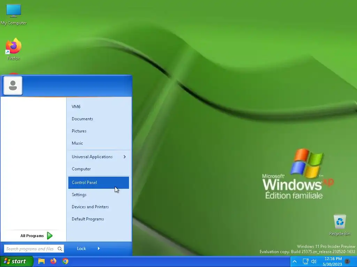Show hidden tray icons chevron
Screen dimensions: 357x267
pyautogui.click(x=294, y=261)
